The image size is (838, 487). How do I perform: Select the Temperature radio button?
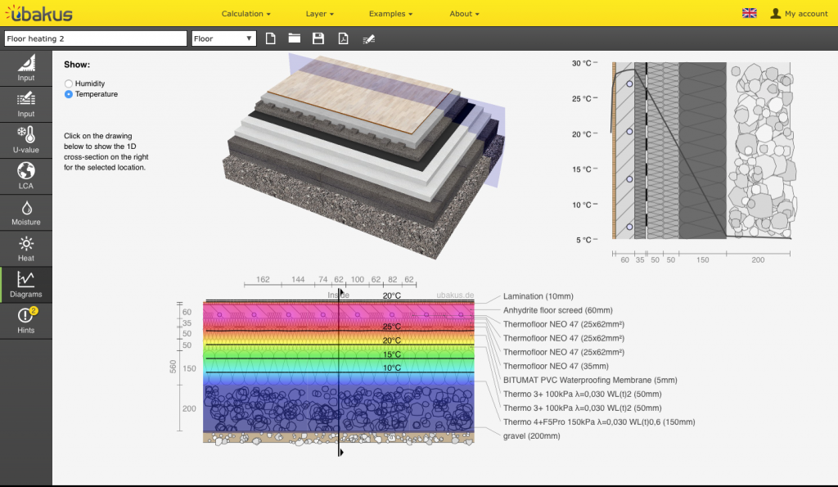point(69,94)
